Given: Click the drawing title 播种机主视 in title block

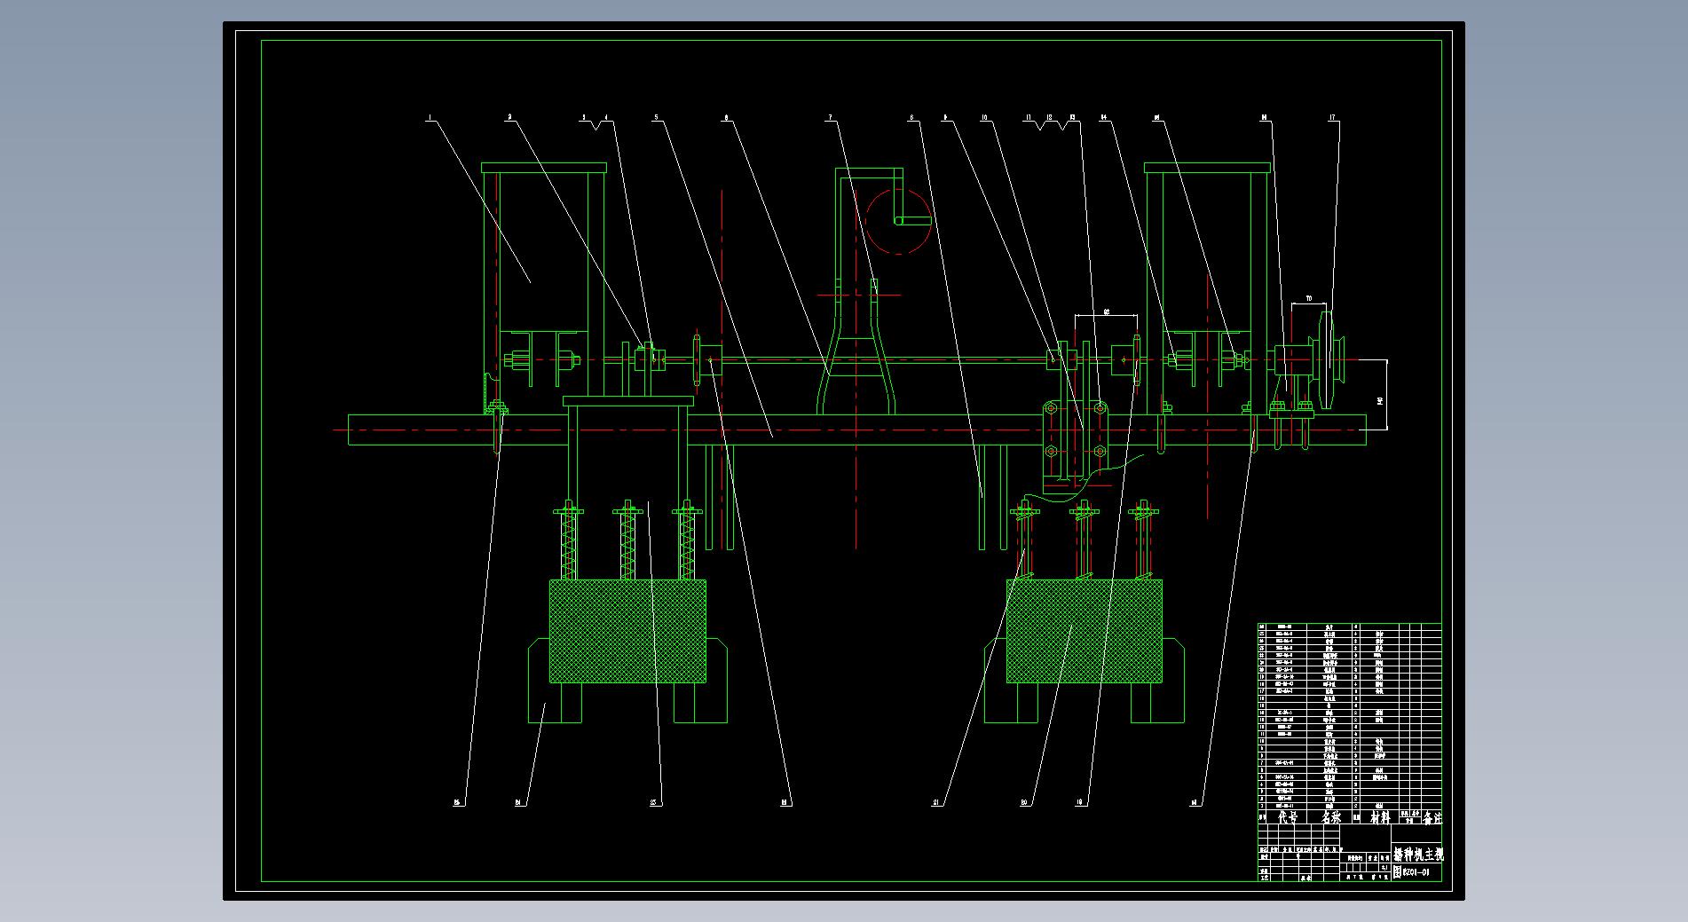Looking at the screenshot, I should (1417, 855).
